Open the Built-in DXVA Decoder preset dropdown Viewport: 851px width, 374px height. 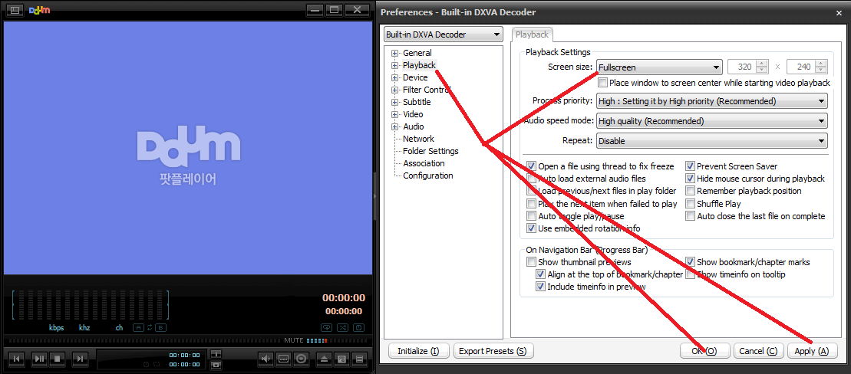point(443,34)
